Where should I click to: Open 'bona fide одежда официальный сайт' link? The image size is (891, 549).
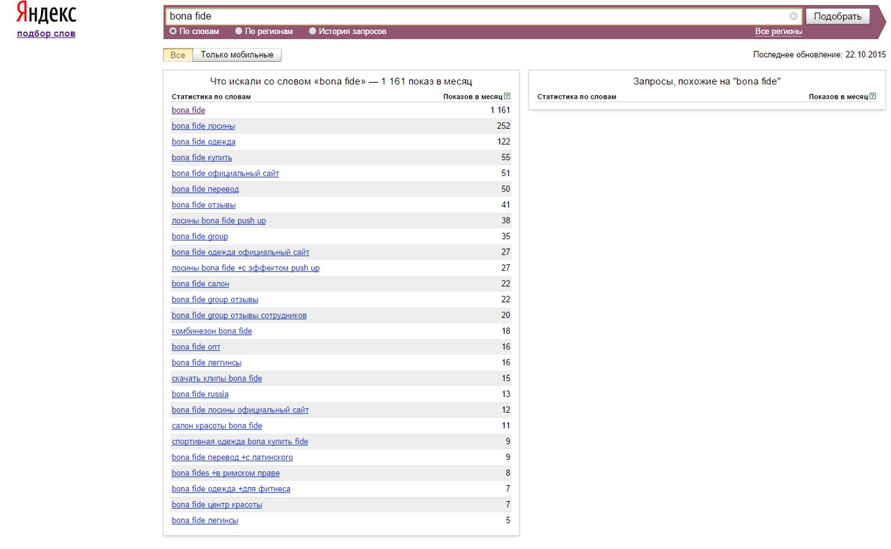[x=241, y=253]
